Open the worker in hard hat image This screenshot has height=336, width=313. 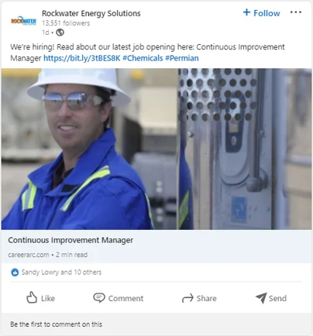[156, 149]
